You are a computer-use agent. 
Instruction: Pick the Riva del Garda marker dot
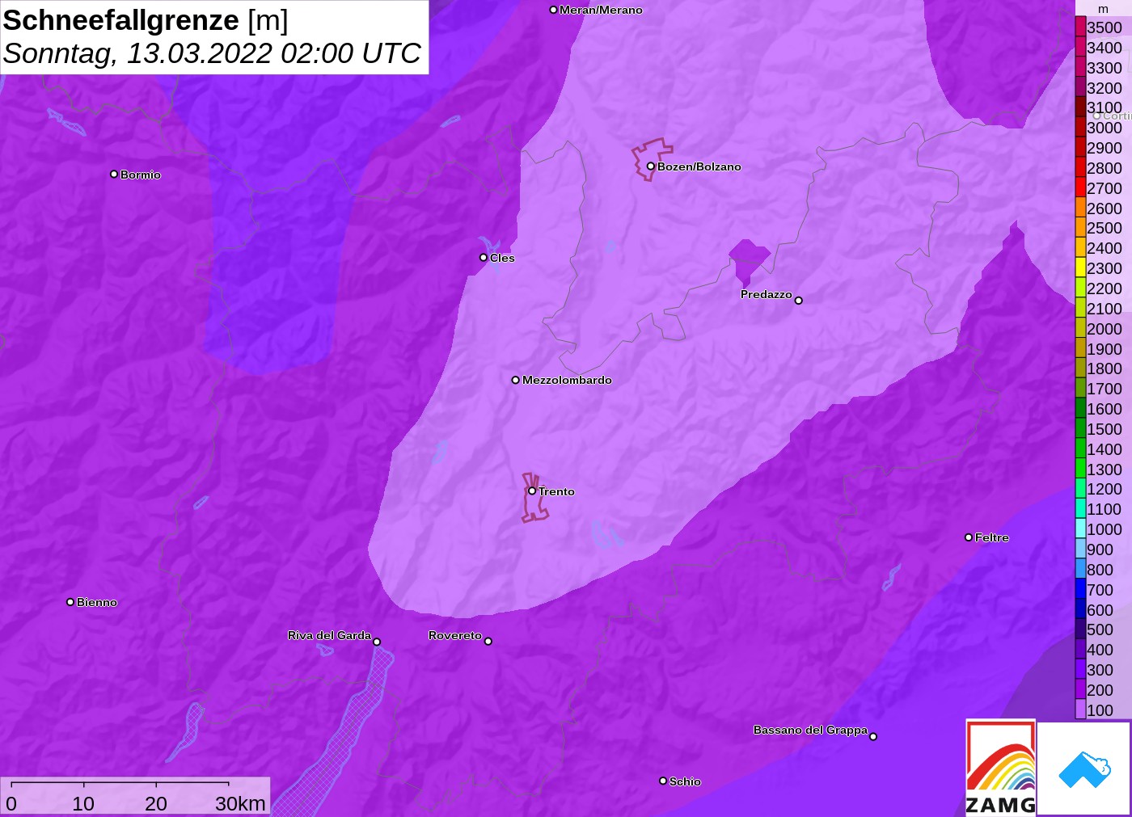click(x=377, y=642)
